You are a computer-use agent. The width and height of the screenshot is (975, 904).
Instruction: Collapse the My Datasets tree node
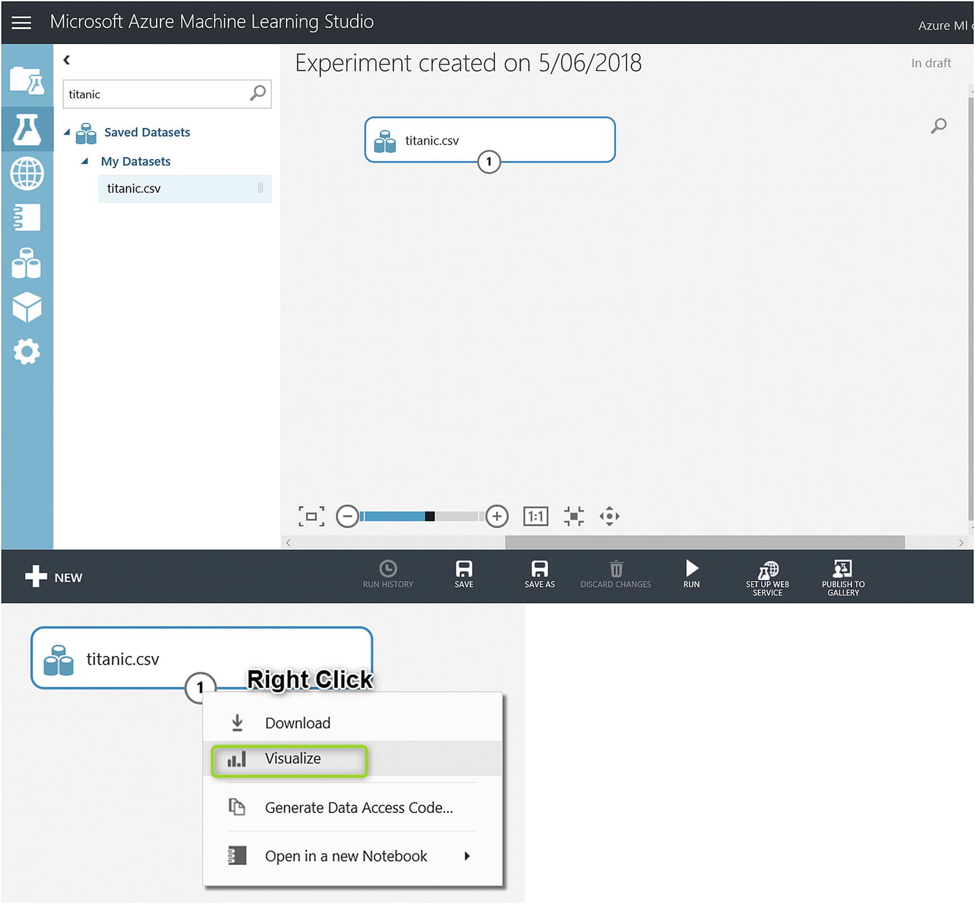point(84,162)
